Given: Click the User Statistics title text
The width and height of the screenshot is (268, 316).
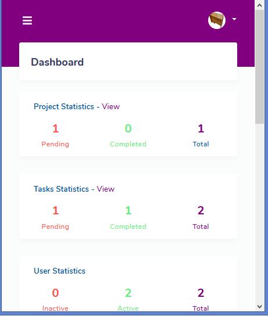Looking at the screenshot, I should point(59,271).
